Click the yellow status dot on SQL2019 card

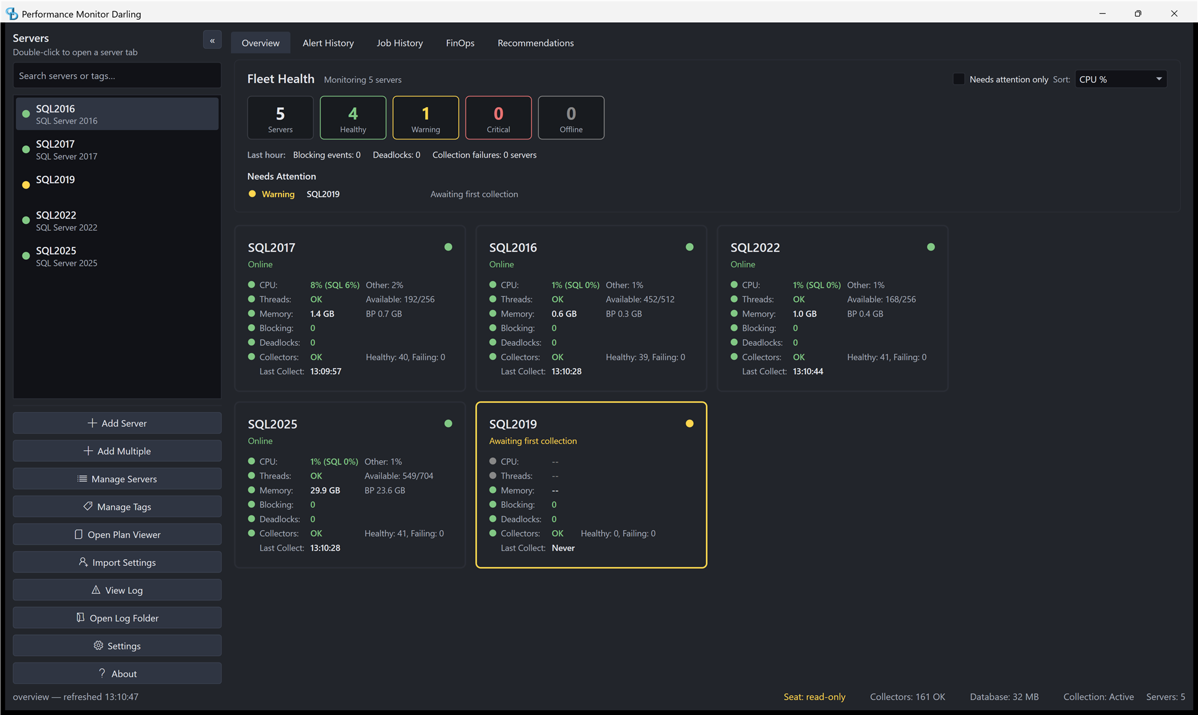pos(689,424)
